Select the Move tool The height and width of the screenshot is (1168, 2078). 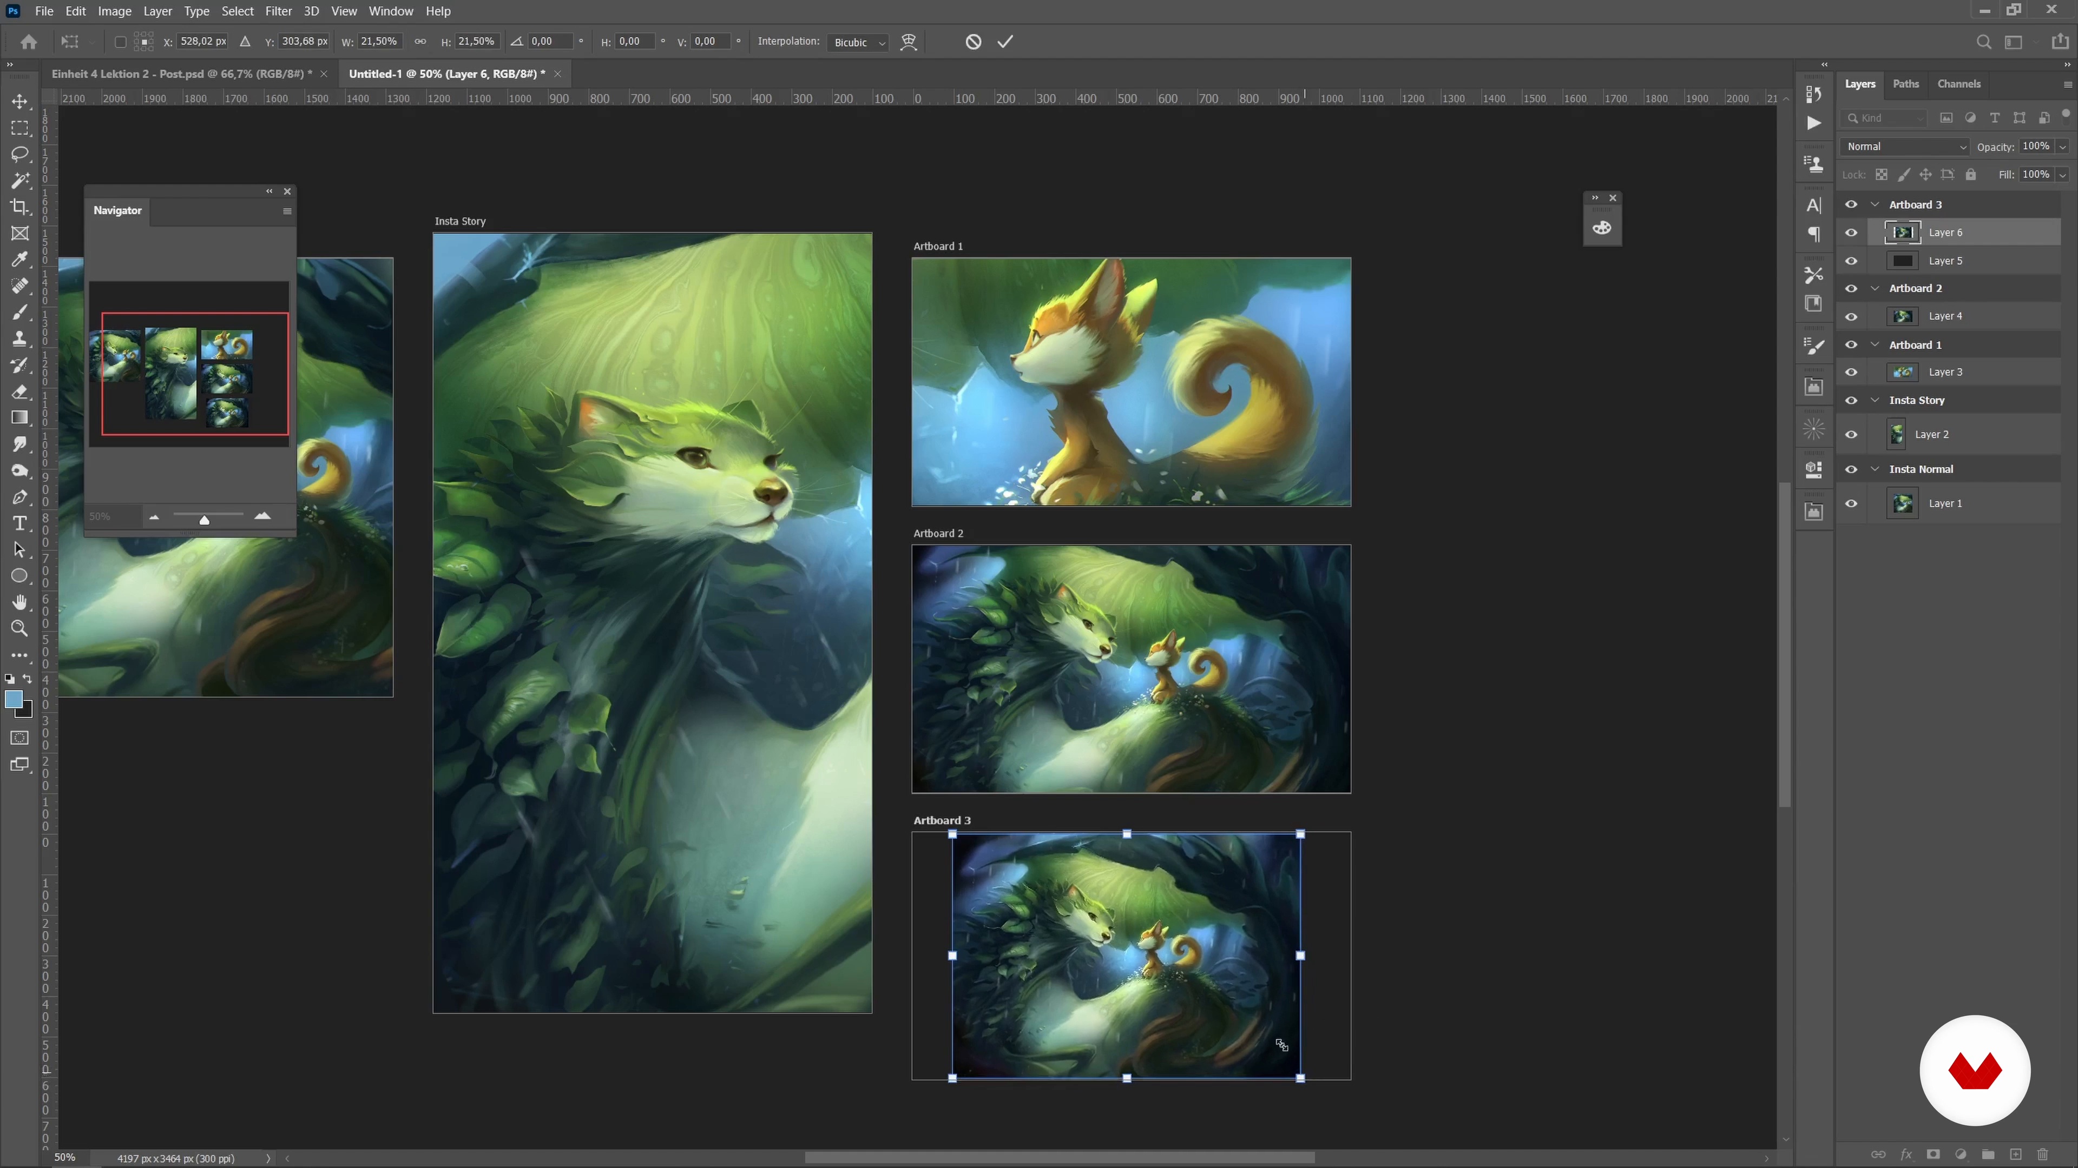click(19, 102)
